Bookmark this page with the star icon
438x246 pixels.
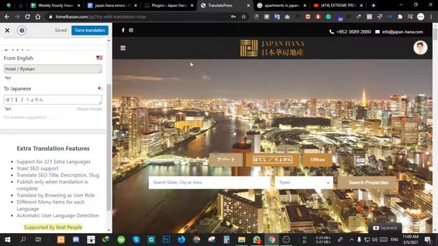point(244,16)
